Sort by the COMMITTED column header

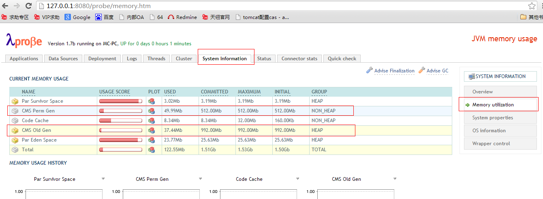214,92
